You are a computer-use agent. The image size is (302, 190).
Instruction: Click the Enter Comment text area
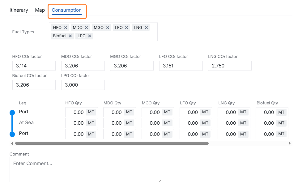click(x=86, y=169)
